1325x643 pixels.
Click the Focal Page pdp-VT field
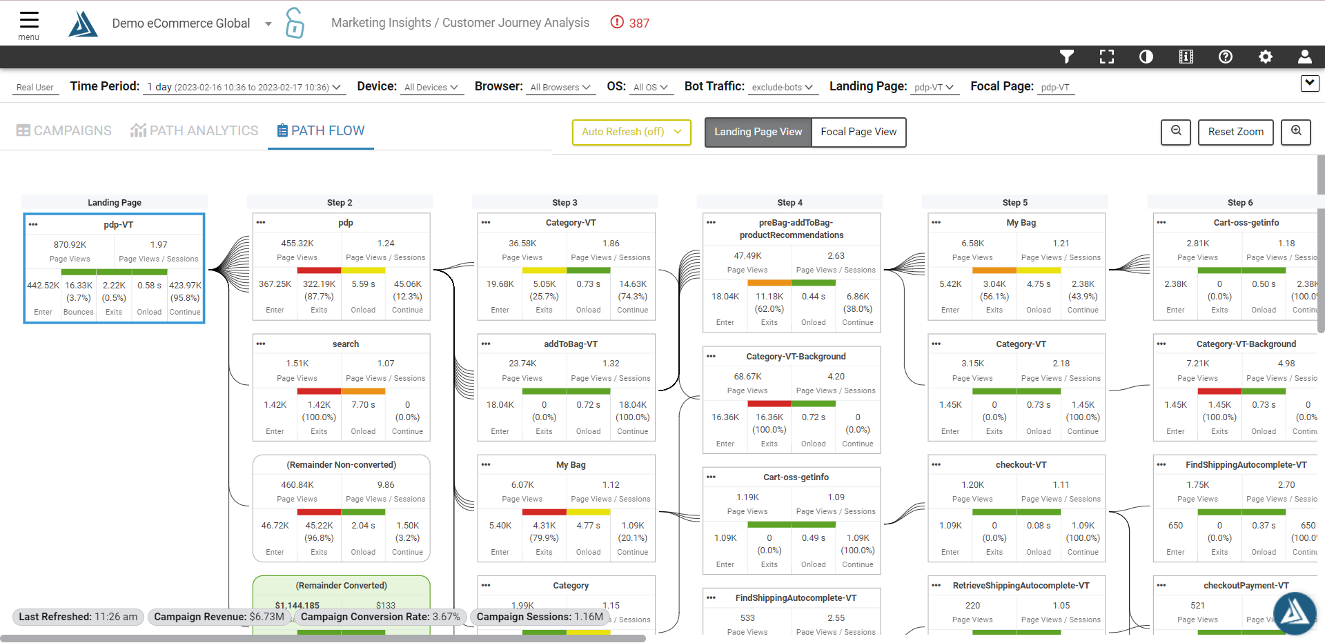(1055, 87)
